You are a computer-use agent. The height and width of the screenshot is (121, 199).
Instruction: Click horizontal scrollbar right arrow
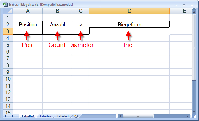pos(188,116)
